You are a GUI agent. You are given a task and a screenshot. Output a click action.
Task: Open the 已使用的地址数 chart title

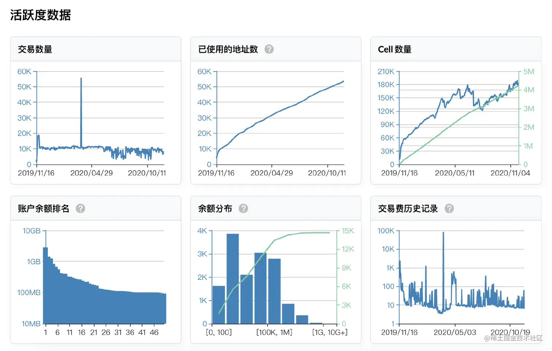228,49
